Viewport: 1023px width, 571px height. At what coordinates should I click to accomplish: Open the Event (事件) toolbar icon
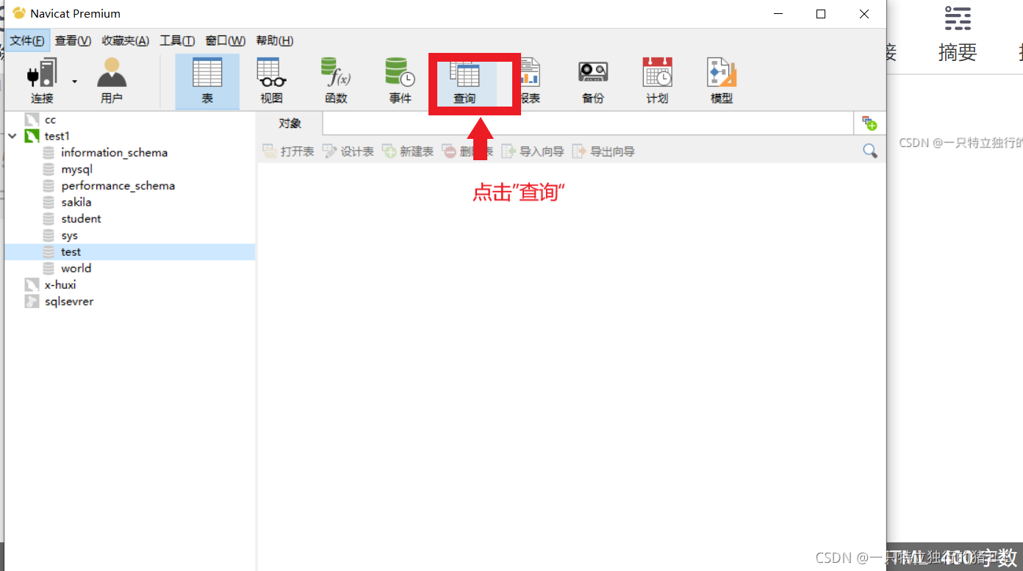(400, 81)
